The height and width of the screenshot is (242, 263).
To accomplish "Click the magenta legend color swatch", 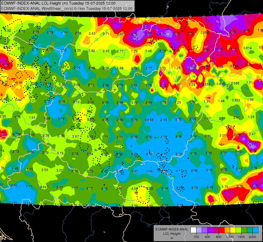I will pyautogui.click(x=216, y=230).
